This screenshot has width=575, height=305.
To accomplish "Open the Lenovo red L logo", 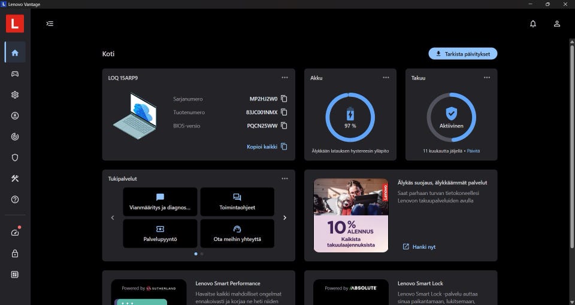I will (x=15, y=24).
